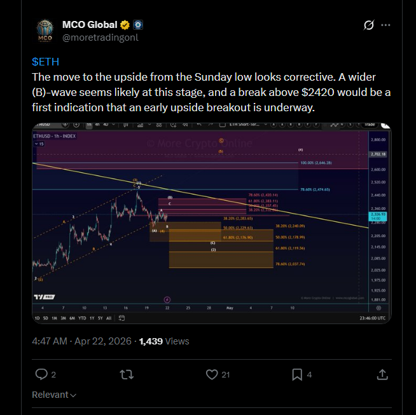The height and width of the screenshot is (415, 416).
Task: Open the MCO Global display name
Action: click(x=90, y=25)
